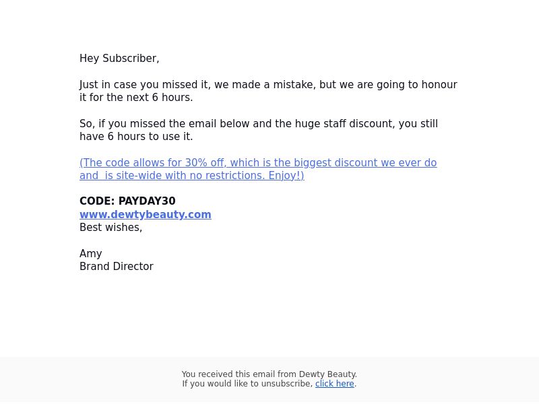Image resolution: width=539 pixels, height=404 pixels.
Task: Click 'You received this email from Dewty Beauty.'
Action: point(269,374)
